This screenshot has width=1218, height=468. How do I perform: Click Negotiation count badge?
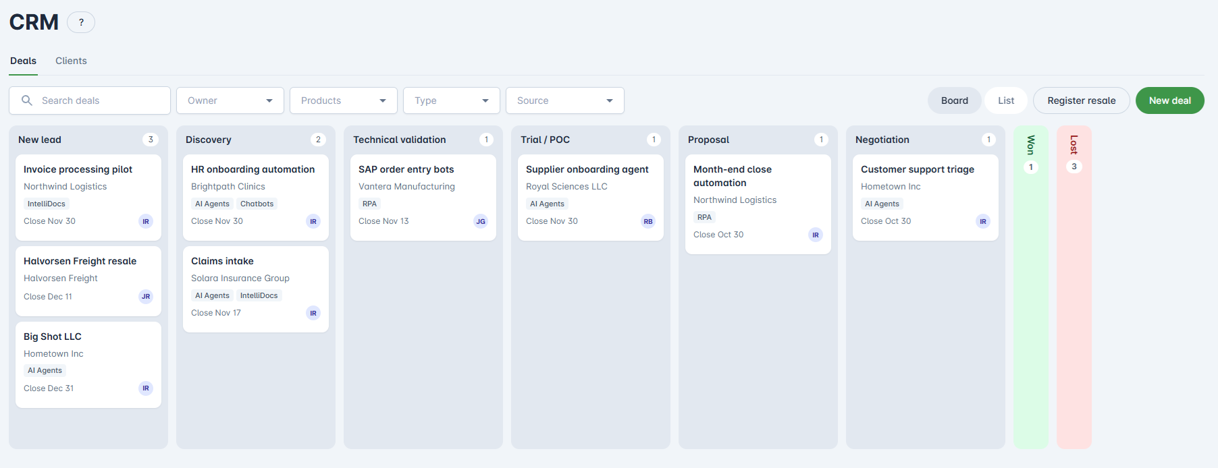[x=988, y=140]
